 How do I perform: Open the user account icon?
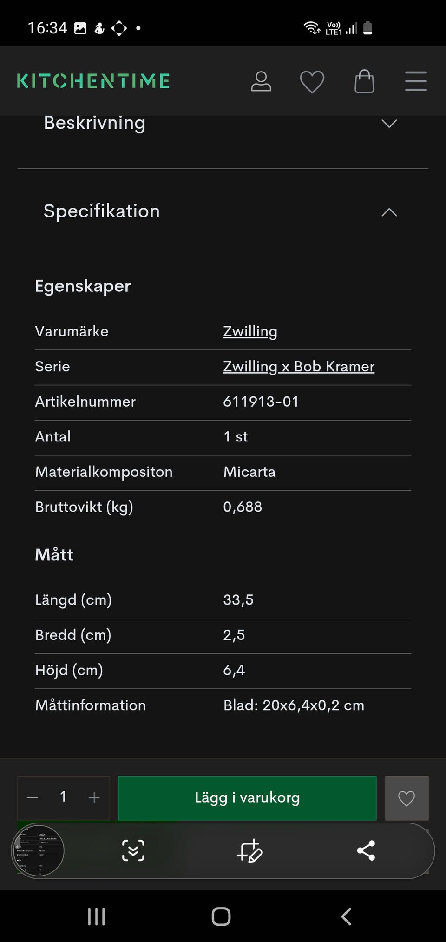pyautogui.click(x=261, y=81)
